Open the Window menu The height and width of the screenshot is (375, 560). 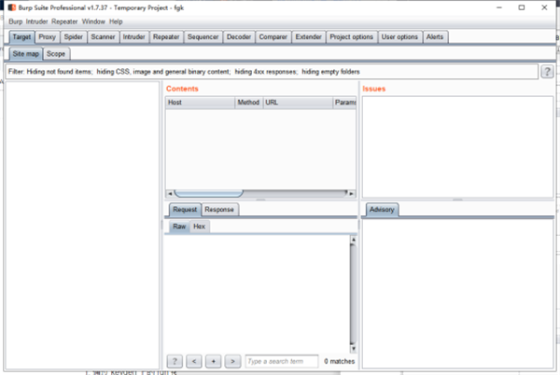coord(93,21)
